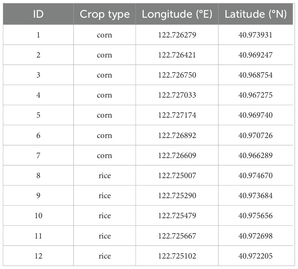Click the ID column header
Screen dimensions: 298x269
click(x=38, y=14)
